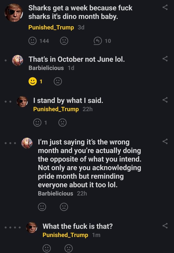Toggle yellow smile reaction on October comment
The height and width of the screenshot is (253, 174).
point(32,81)
